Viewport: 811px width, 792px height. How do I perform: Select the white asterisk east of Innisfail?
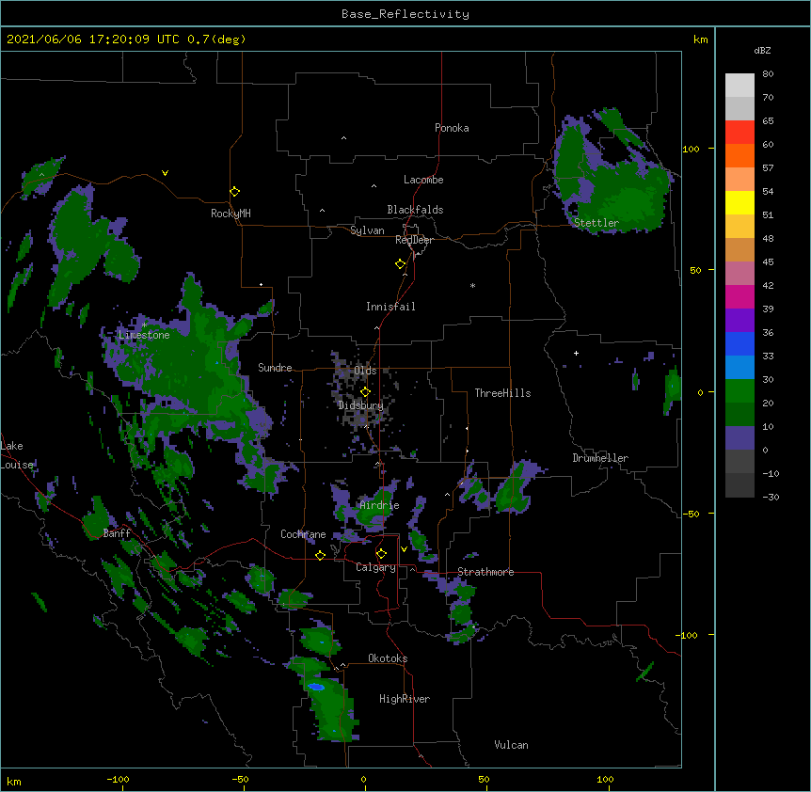pos(472,285)
